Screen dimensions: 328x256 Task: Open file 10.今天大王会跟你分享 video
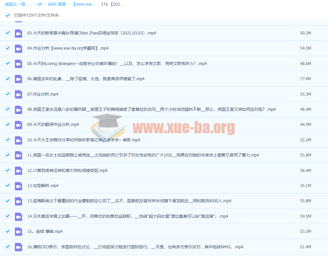coord(84,140)
